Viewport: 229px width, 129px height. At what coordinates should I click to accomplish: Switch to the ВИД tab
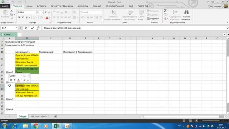[x=131, y=6]
